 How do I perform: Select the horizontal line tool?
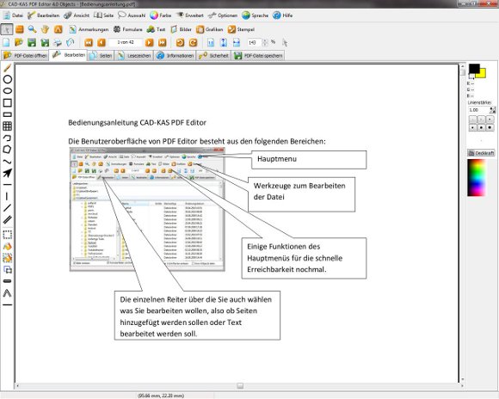(x=8, y=185)
